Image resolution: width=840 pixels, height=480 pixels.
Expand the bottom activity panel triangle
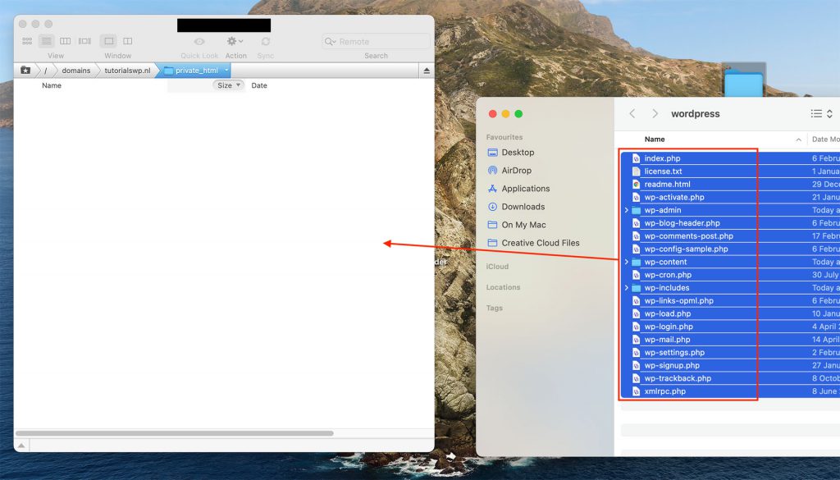(x=21, y=446)
